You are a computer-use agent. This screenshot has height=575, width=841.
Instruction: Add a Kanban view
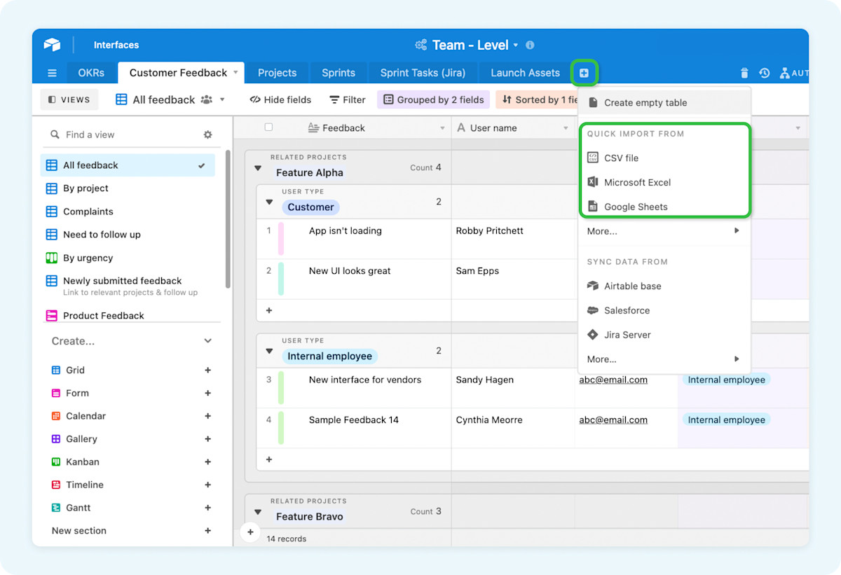tap(207, 462)
